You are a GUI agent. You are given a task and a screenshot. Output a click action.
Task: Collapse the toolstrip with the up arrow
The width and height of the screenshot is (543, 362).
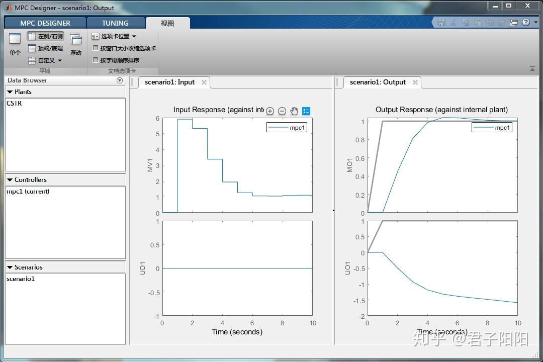pyautogui.click(x=532, y=69)
